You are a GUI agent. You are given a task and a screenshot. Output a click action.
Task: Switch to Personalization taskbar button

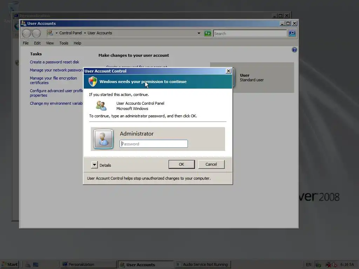(x=88, y=264)
